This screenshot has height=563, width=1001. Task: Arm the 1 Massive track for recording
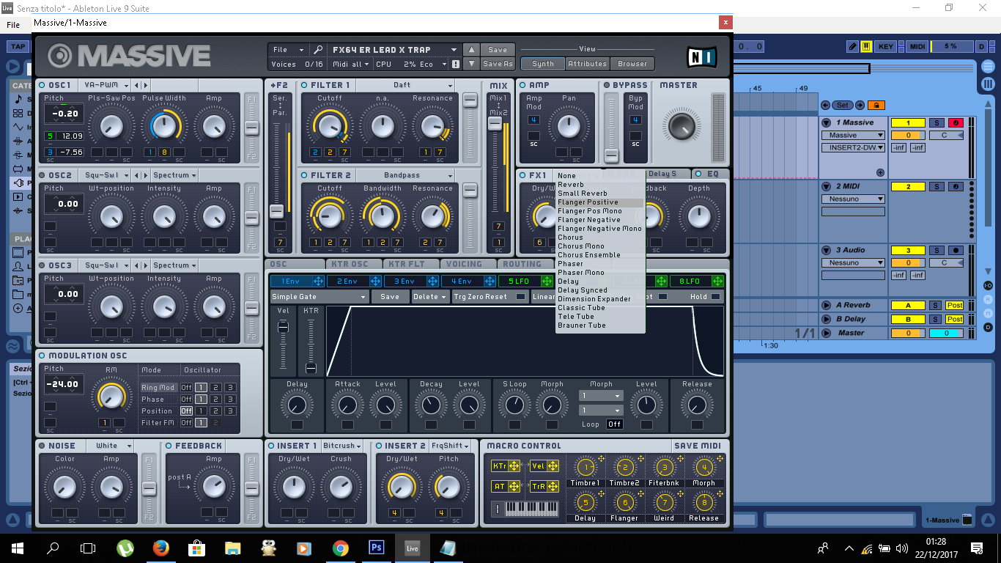click(956, 122)
